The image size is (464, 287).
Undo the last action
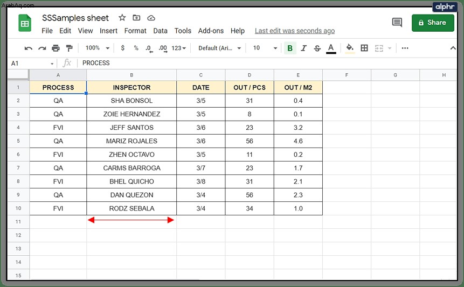[x=29, y=48]
